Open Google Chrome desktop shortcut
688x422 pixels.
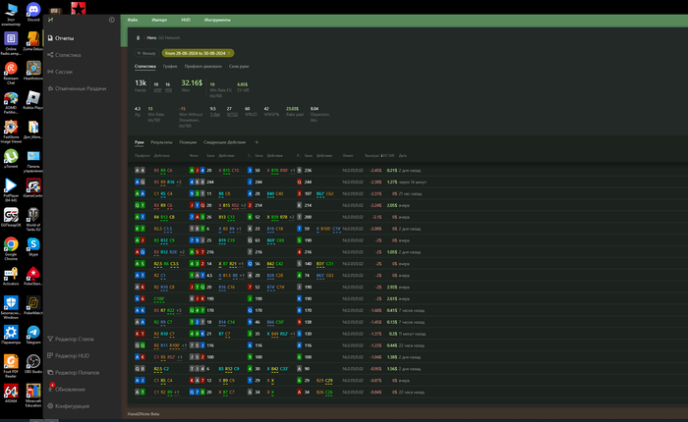pyautogui.click(x=11, y=248)
